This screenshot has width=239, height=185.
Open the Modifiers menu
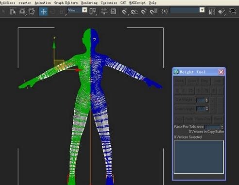point(8,3)
